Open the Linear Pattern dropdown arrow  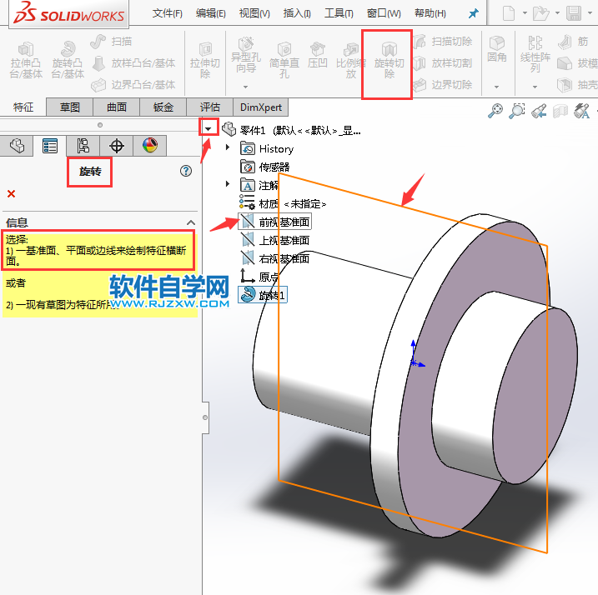click(x=535, y=87)
